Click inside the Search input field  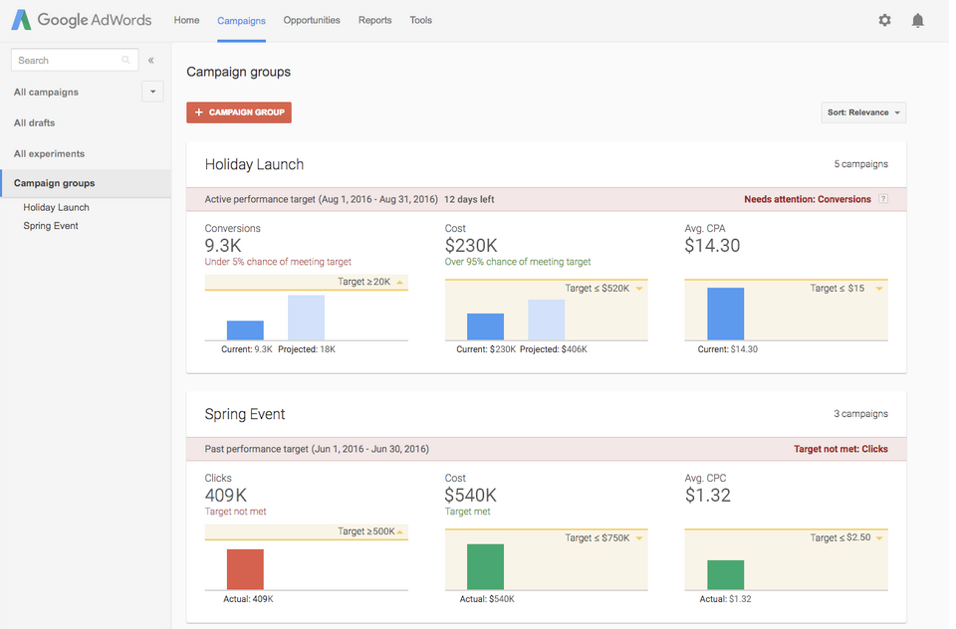click(x=60, y=60)
